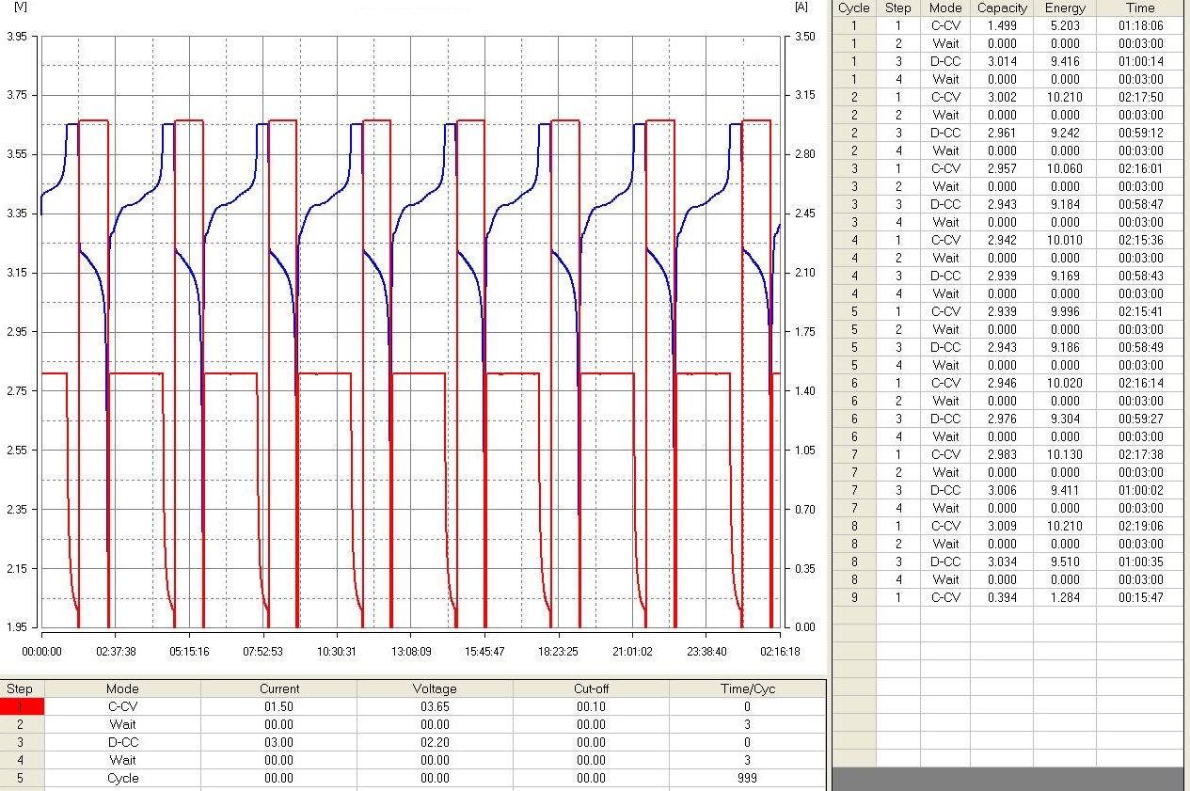Click capacity value 3.006
The width and height of the screenshot is (1190, 791).
pos(1002,490)
